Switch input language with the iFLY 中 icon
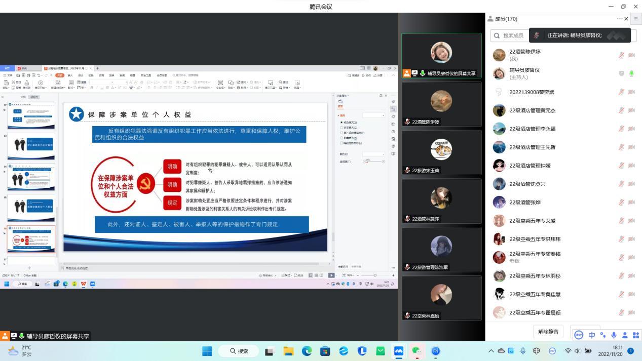 point(591,335)
